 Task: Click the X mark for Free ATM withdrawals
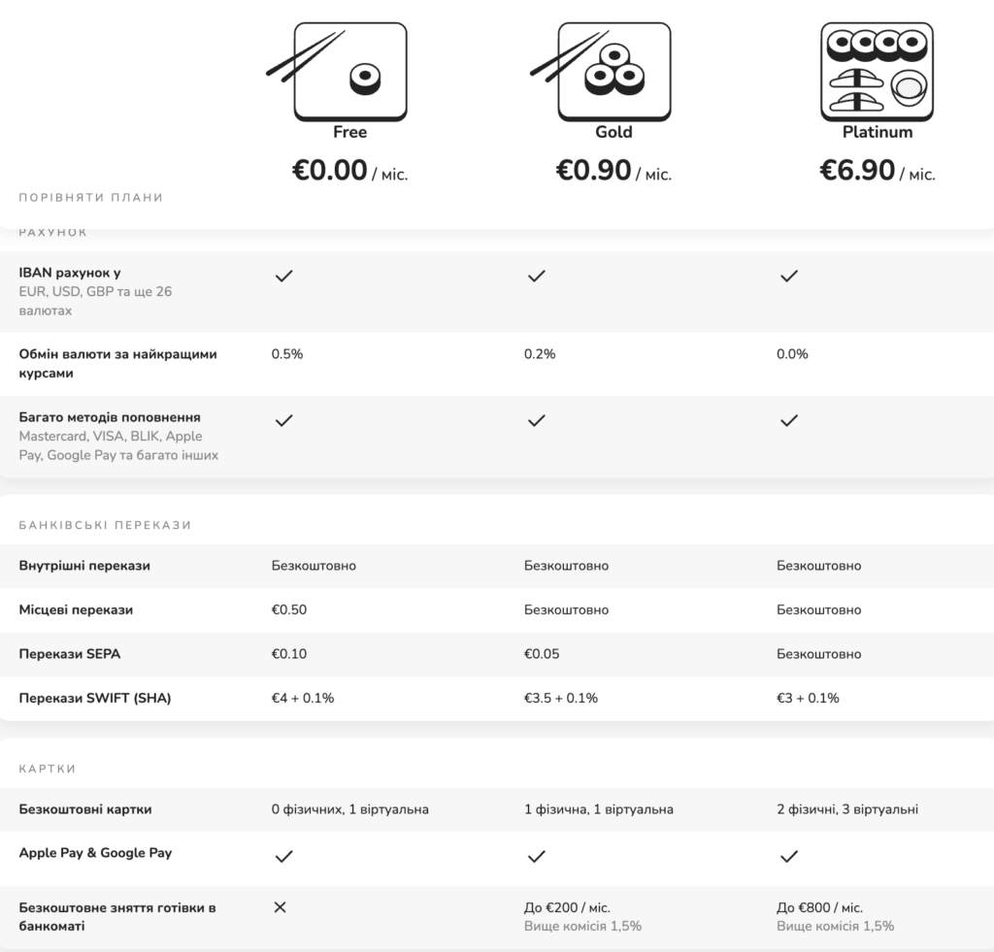point(280,906)
